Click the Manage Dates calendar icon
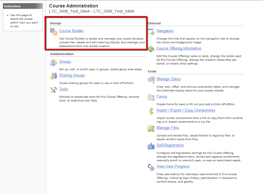The width and height of the screenshot is (263, 194). [151, 80]
